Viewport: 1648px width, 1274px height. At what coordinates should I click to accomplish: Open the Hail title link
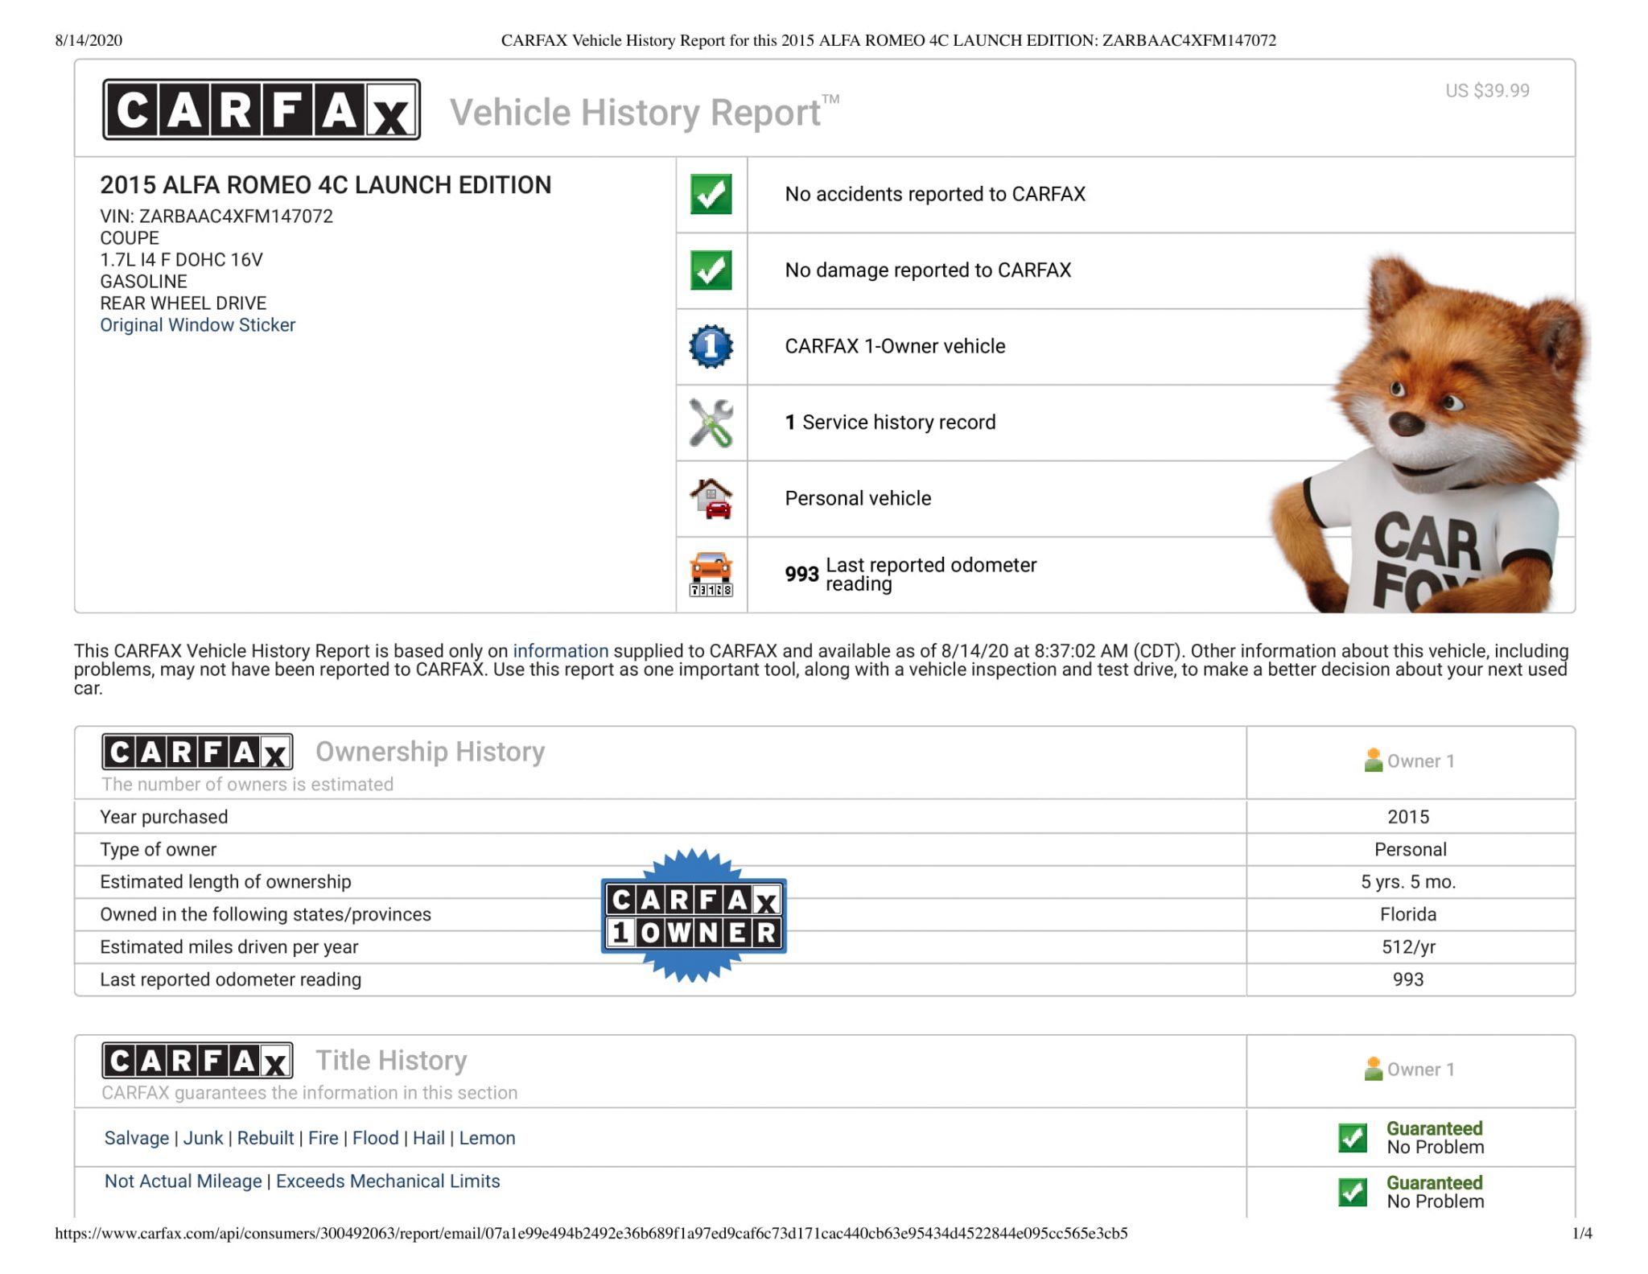pyautogui.click(x=429, y=1138)
